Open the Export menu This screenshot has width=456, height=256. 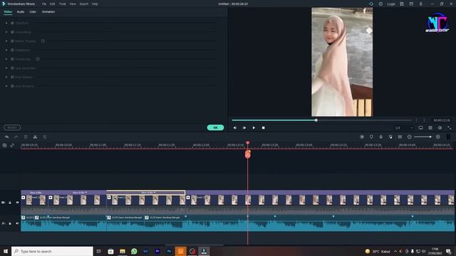84,4
